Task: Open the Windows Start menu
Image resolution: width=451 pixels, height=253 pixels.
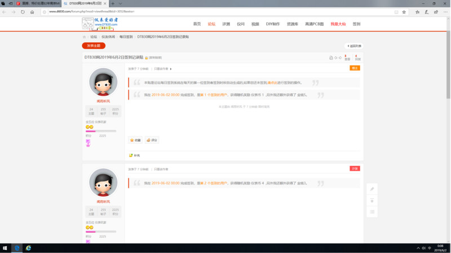Action: pyautogui.click(x=5, y=248)
